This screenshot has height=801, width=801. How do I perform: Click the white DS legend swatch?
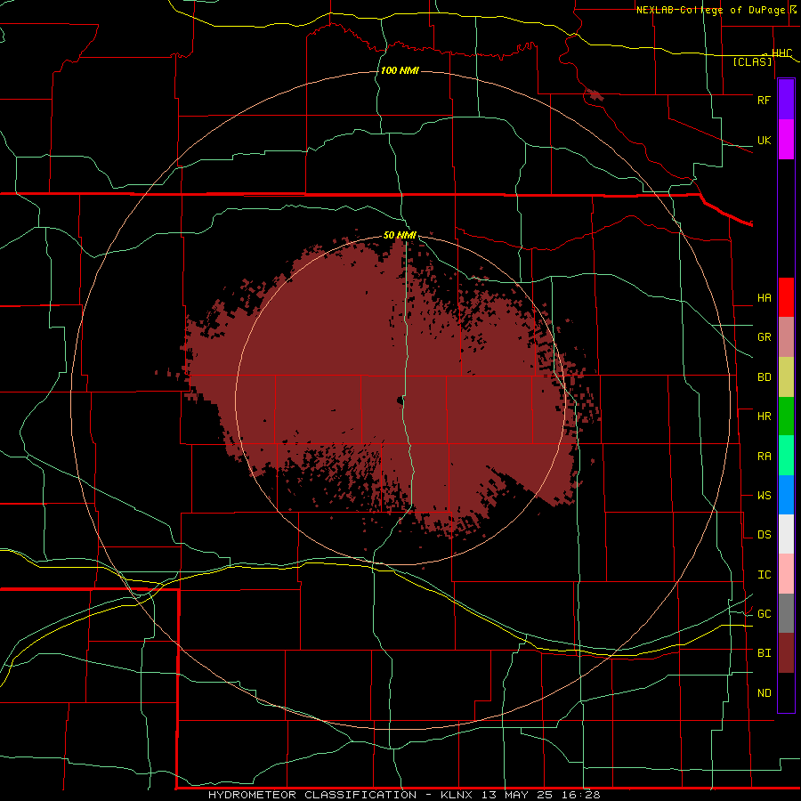(786, 534)
